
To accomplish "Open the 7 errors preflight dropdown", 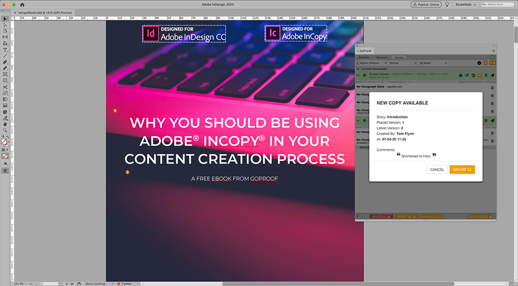I will pos(138,284).
